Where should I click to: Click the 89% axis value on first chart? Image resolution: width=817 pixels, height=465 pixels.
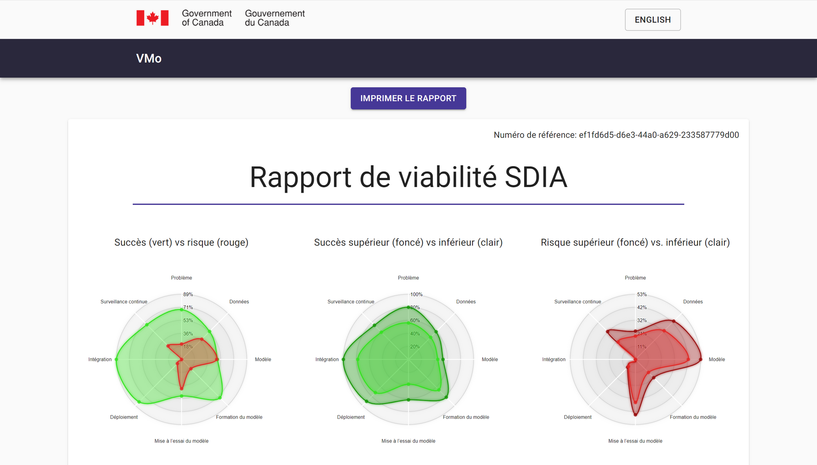[188, 294]
